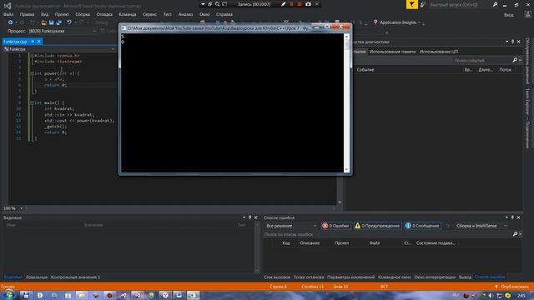Click the feedback icon beside Quick Launch

(x=423, y=4)
